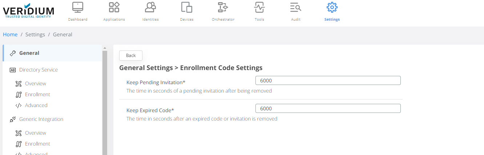This screenshot has width=484, height=155.
Task: Select the Devices icon in navigation
Action: click(186, 8)
